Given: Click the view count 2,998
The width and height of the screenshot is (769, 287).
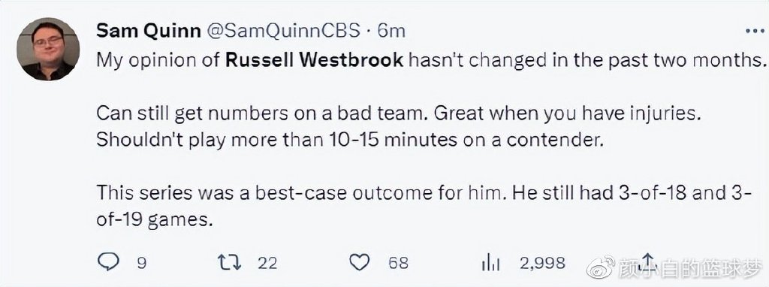Looking at the screenshot, I should pos(542,264).
